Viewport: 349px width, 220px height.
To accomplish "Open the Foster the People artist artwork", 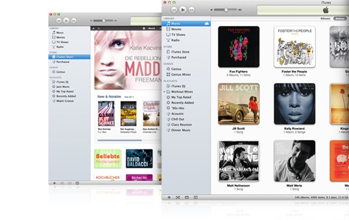I will 295,47.
